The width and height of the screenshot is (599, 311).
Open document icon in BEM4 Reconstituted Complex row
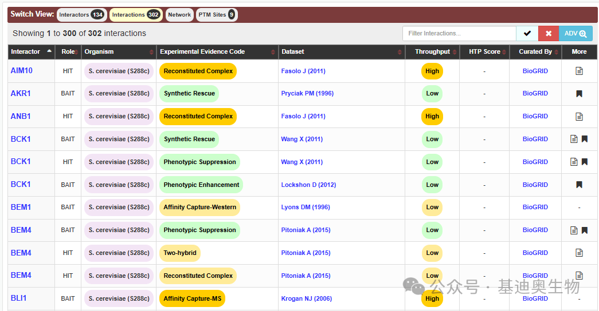[x=579, y=275]
